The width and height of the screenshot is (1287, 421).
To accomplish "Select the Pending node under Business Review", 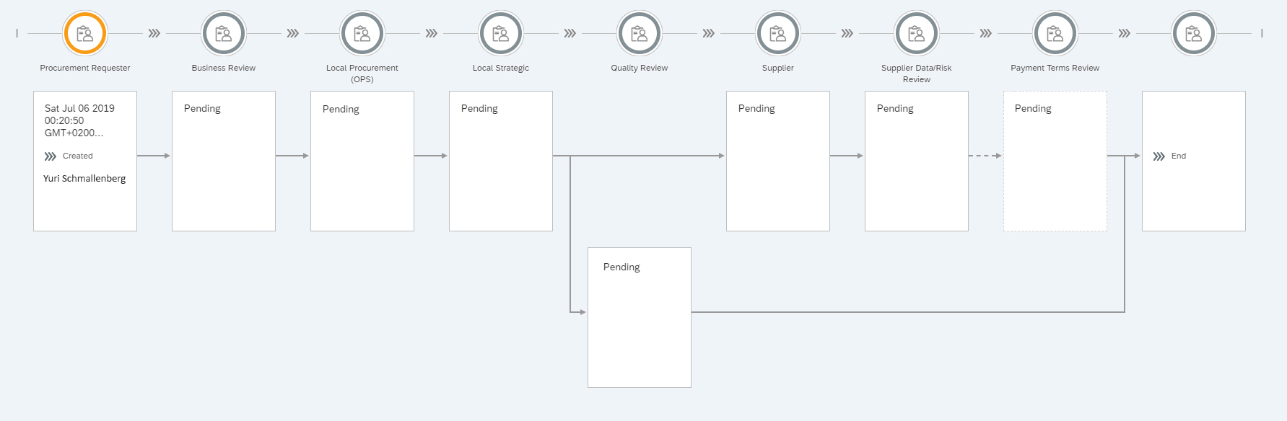I will coord(224,161).
